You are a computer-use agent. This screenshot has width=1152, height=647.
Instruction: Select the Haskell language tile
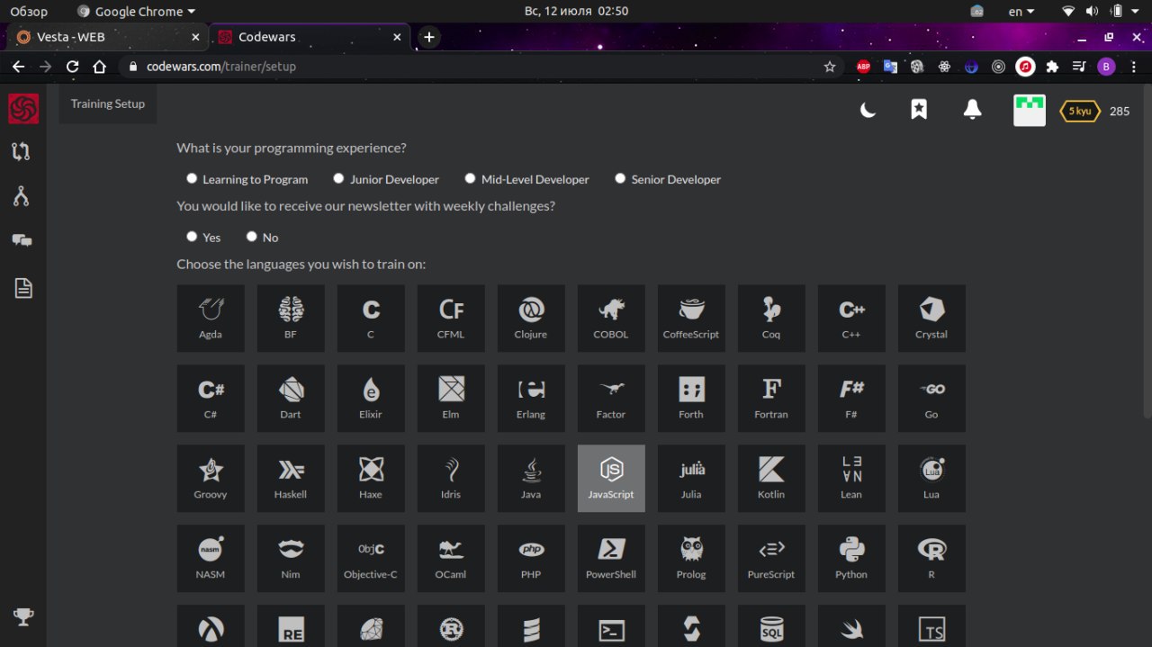[291, 479]
